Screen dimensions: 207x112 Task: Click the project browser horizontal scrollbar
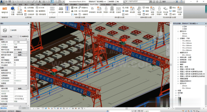pos(189,108)
